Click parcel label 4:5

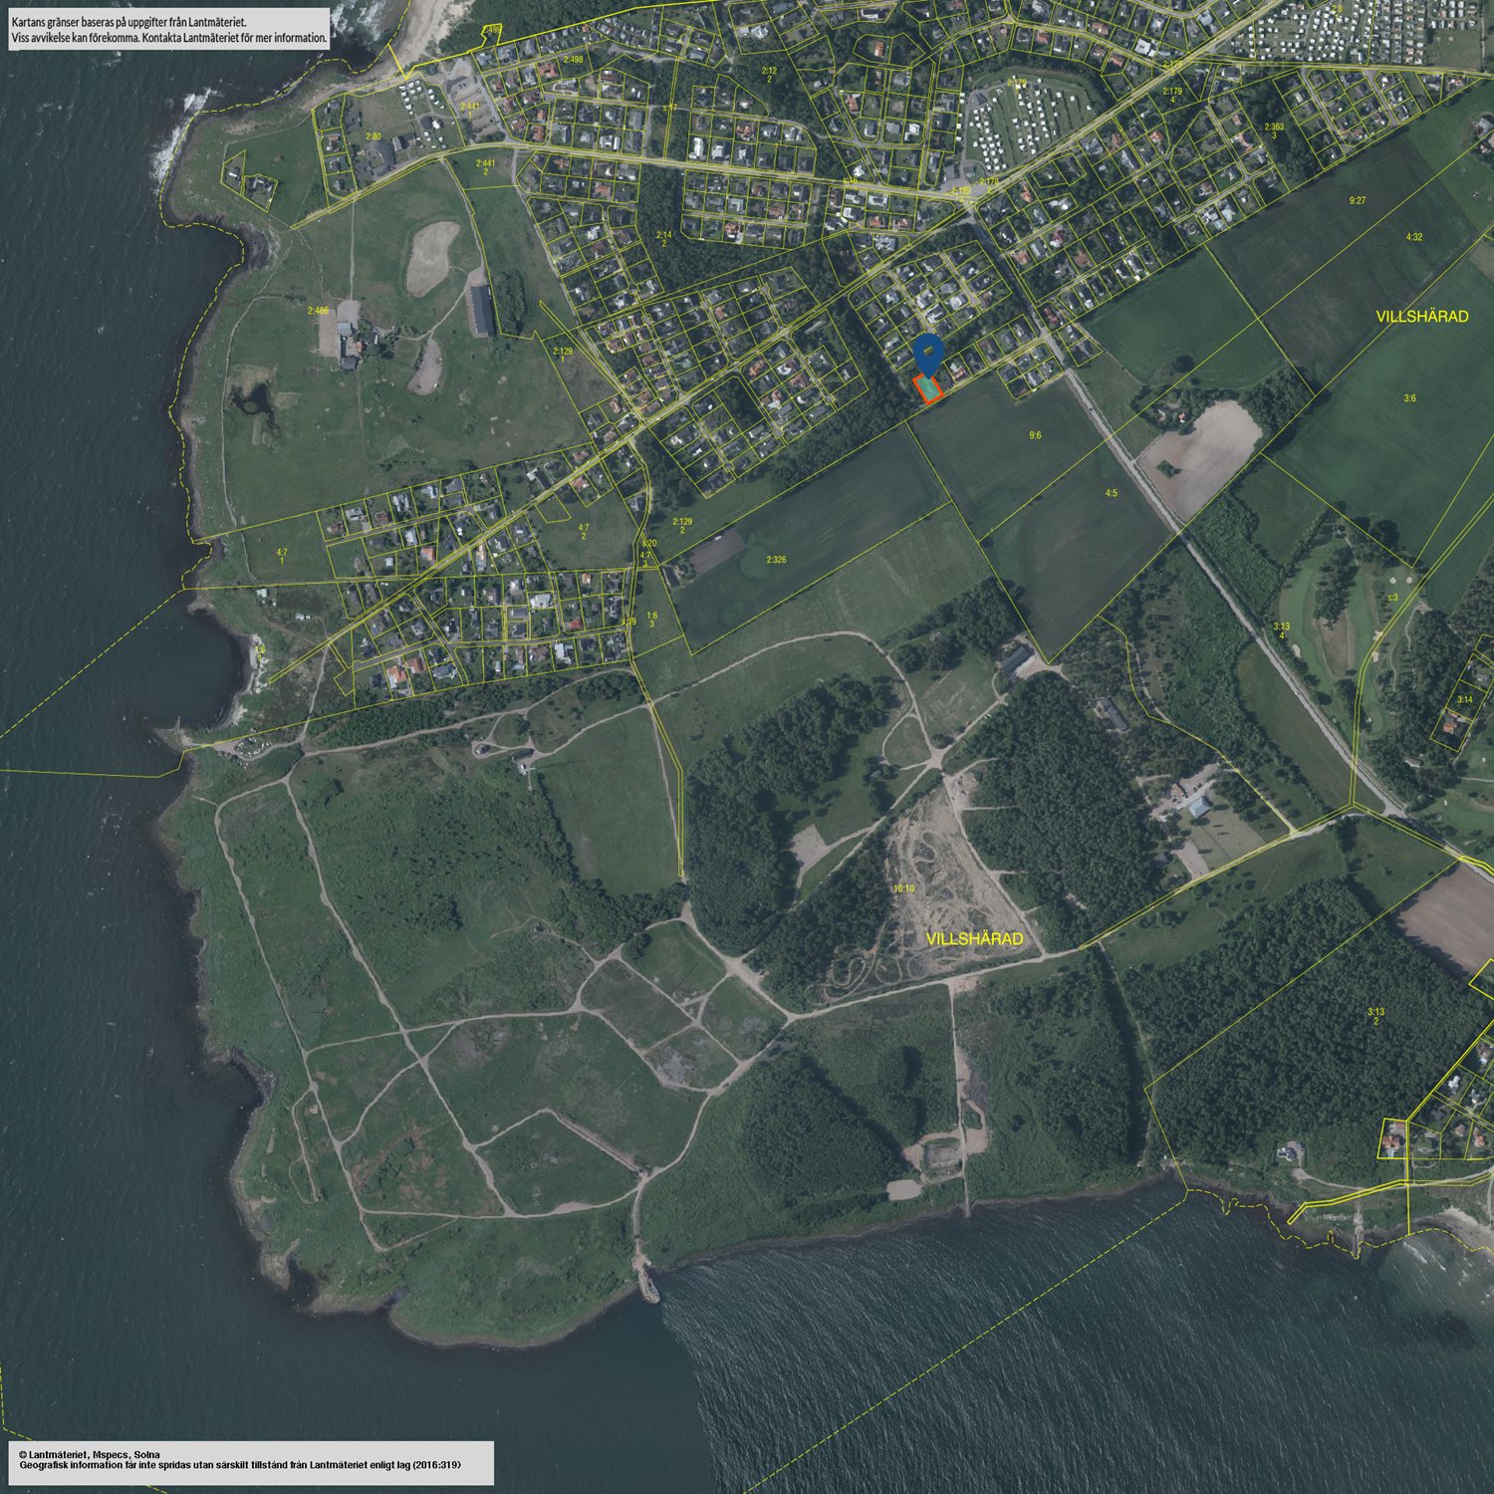[x=1111, y=493]
